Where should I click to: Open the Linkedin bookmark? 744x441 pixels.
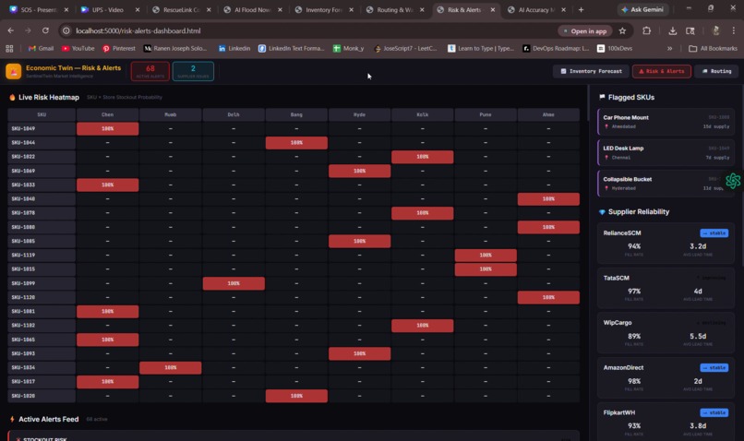pyautogui.click(x=234, y=48)
